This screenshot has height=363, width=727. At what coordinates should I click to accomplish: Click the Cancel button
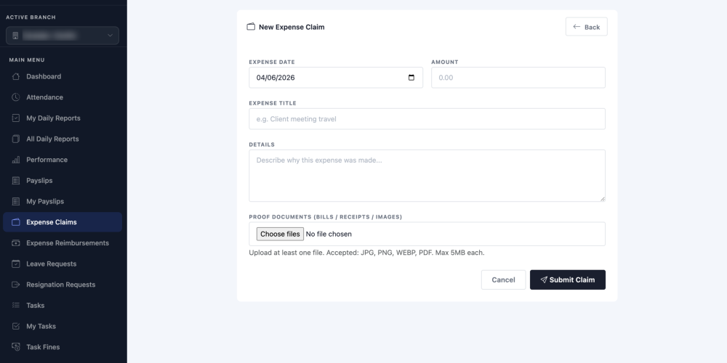pyautogui.click(x=503, y=280)
